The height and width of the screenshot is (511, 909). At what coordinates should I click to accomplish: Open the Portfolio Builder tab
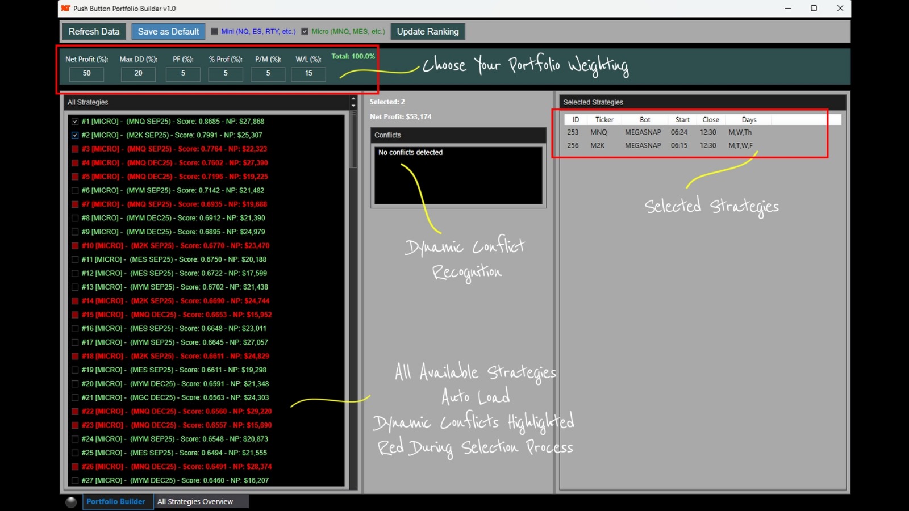116,502
